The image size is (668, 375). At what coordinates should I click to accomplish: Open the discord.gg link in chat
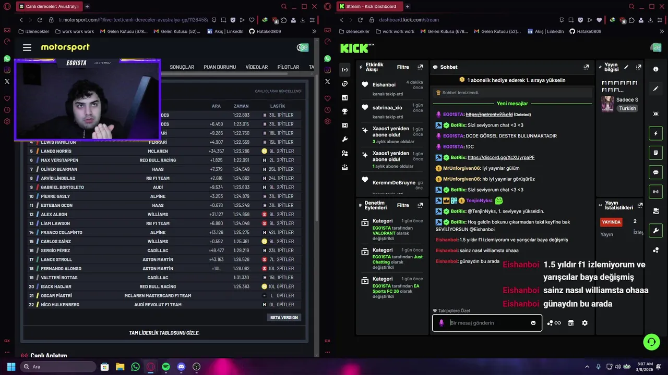point(501,157)
